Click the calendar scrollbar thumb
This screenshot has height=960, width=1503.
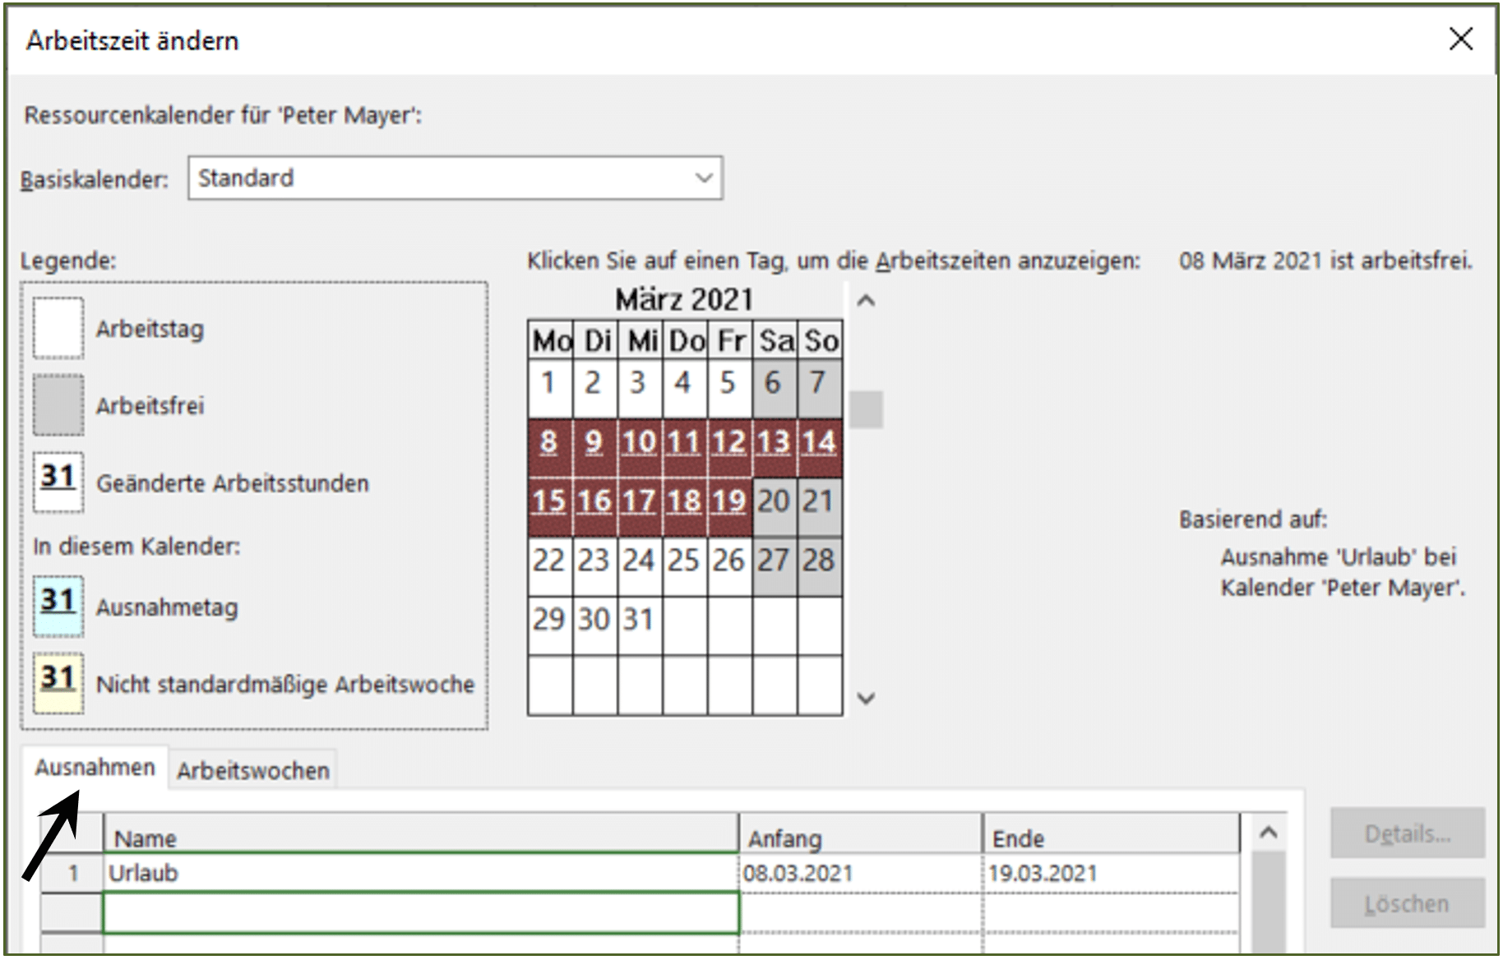[x=866, y=409]
